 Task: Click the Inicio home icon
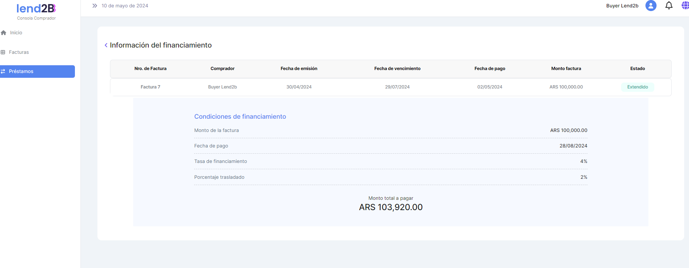coord(4,33)
